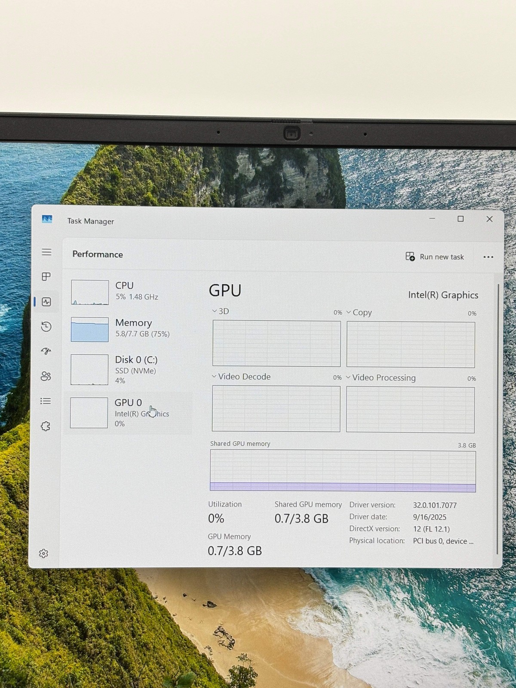516x688 pixels.
Task: Go to the Processes page icon
Action: [x=46, y=276]
